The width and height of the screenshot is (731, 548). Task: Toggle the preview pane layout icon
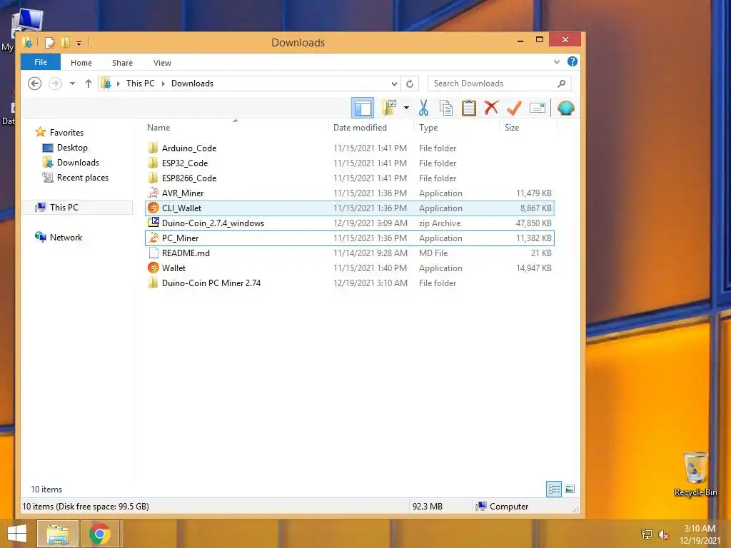tap(363, 108)
